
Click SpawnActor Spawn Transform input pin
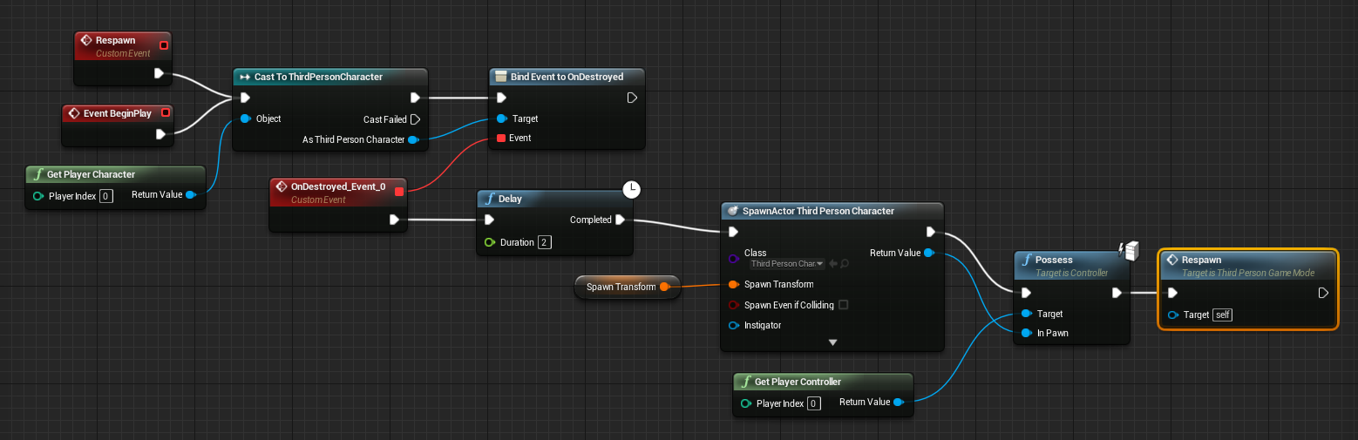pyautogui.click(x=734, y=284)
